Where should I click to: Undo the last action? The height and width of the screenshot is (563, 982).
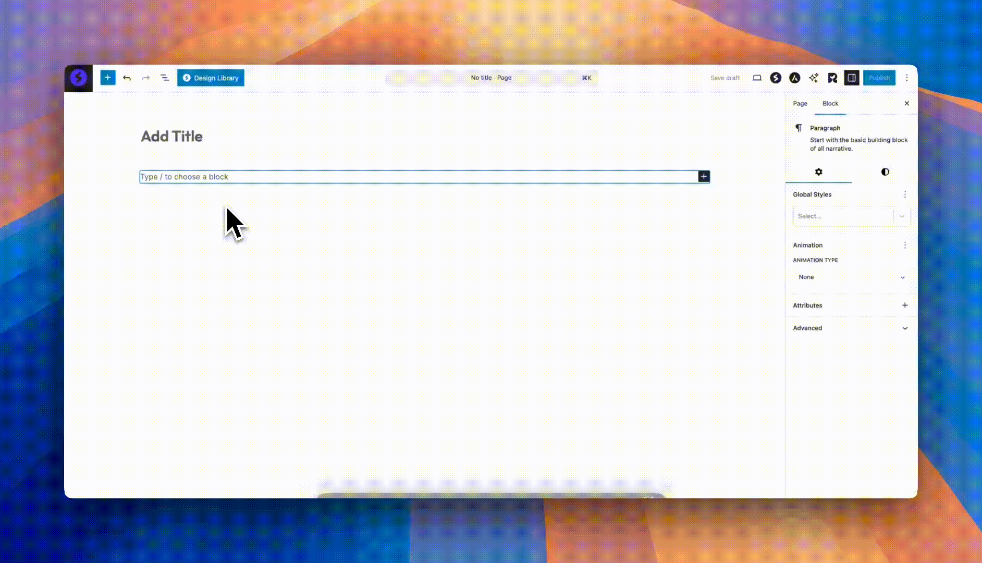click(127, 78)
